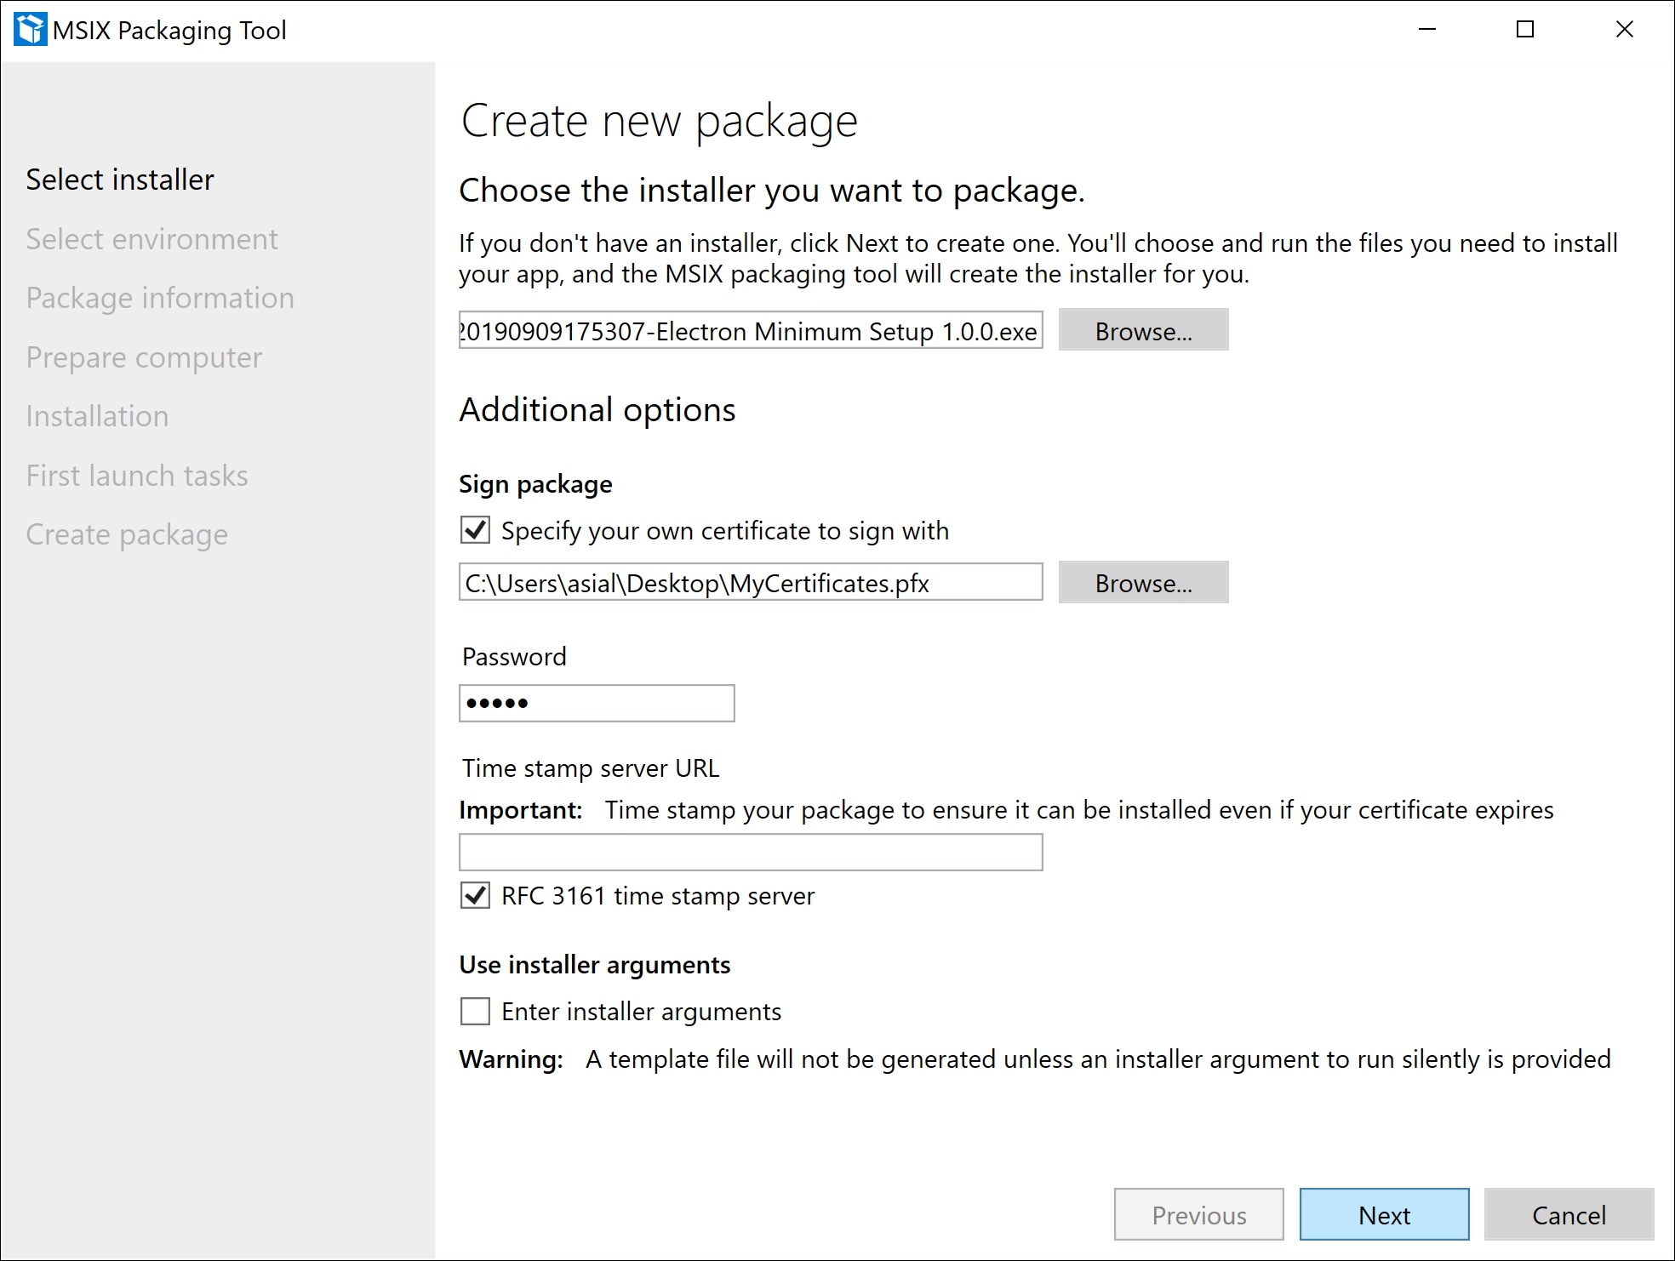The width and height of the screenshot is (1675, 1261).
Task: Jump to Create package step
Action: (127, 534)
